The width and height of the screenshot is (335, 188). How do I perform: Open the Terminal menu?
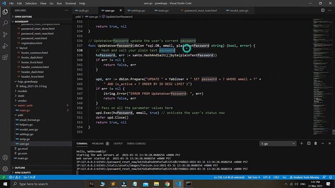71,3
